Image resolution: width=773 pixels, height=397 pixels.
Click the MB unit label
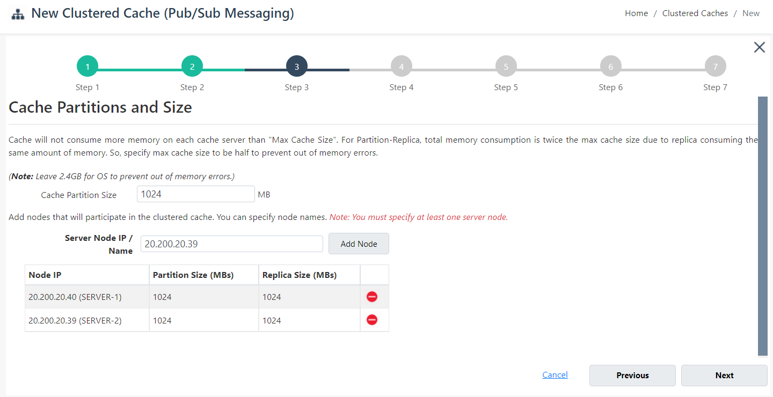[264, 194]
